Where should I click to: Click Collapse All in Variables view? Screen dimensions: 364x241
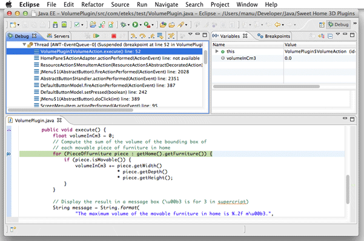click(x=330, y=36)
